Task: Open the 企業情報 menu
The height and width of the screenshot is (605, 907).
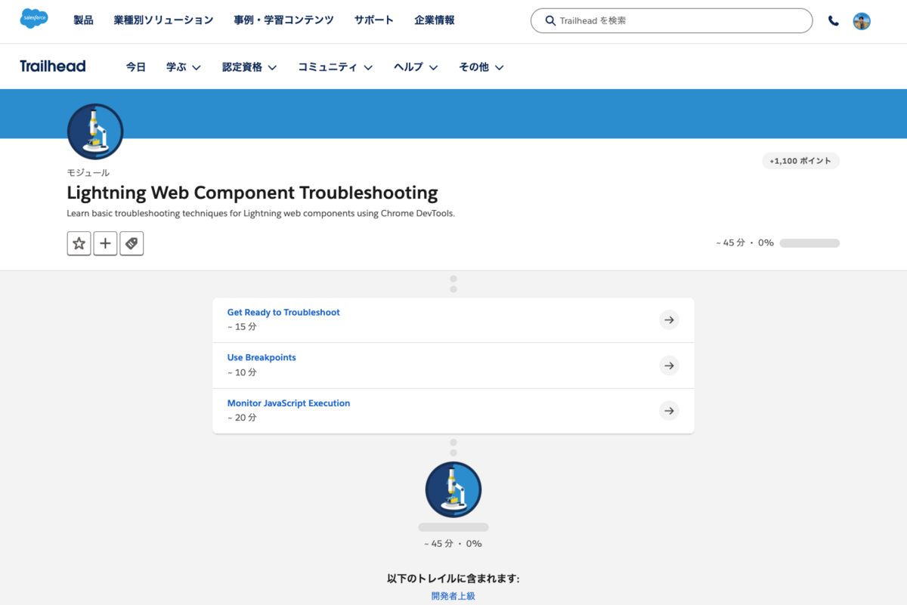Action: coord(435,20)
